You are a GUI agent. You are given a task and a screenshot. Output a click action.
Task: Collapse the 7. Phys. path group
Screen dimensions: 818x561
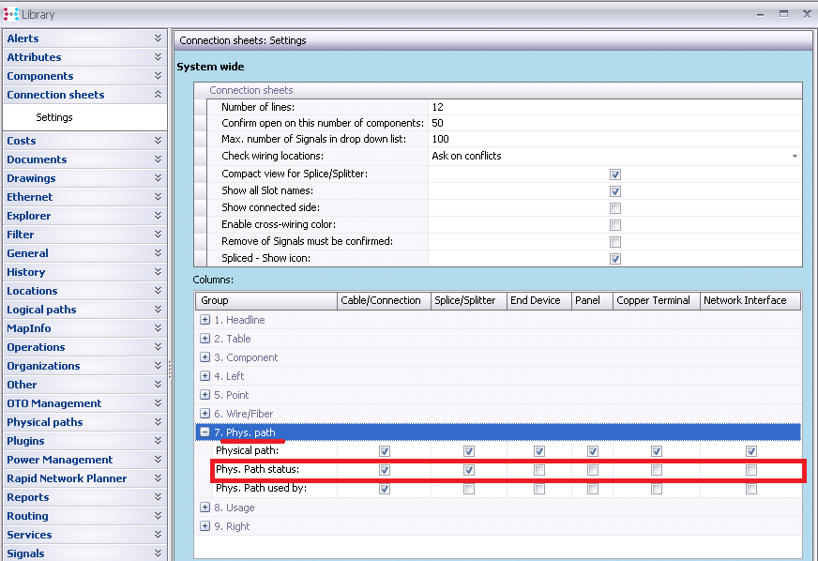(205, 432)
